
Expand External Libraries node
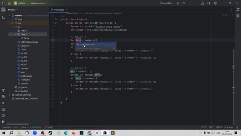click(x=9, y=95)
